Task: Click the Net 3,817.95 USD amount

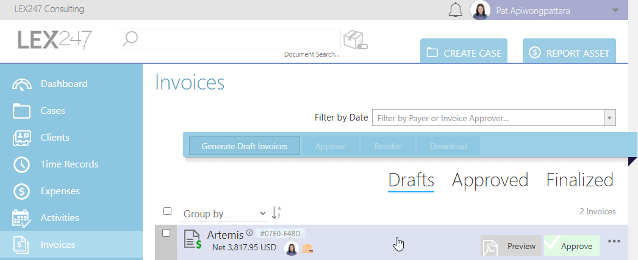Action: 244,247
